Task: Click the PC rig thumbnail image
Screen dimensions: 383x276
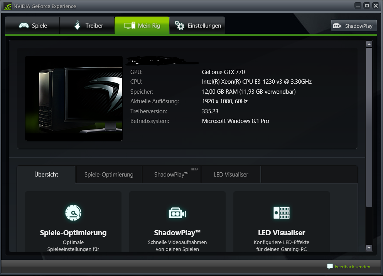Action: coord(74,98)
